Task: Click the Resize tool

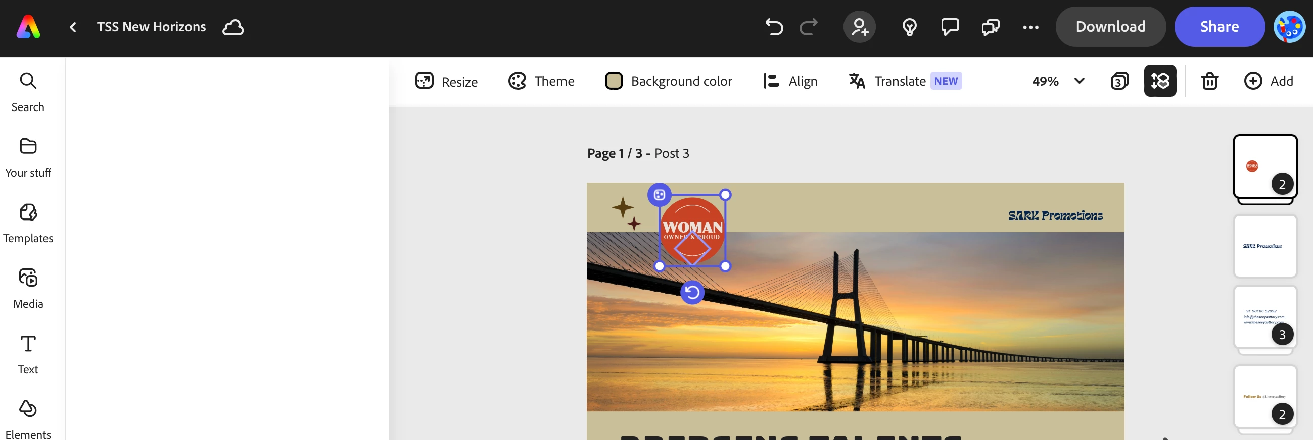Action: [446, 81]
